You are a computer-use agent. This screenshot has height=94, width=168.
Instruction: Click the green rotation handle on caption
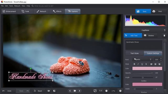31,69
